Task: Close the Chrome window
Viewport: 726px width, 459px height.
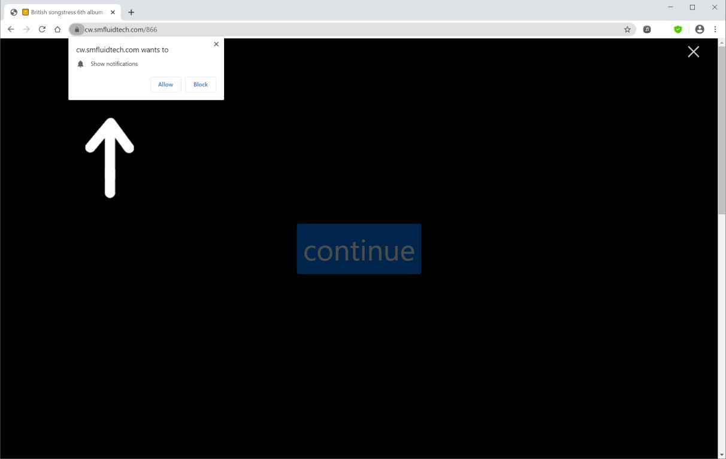Action: pyautogui.click(x=715, y=7)
